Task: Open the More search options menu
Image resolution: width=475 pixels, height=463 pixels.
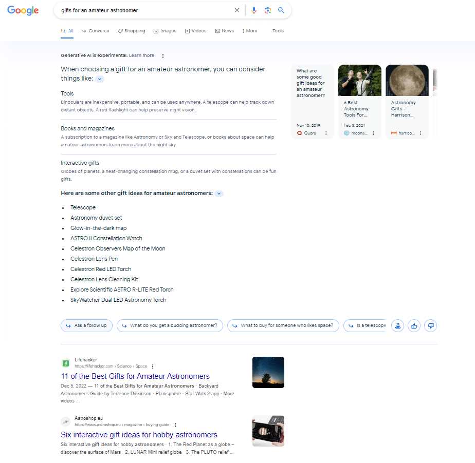Action: coord(250,31)
